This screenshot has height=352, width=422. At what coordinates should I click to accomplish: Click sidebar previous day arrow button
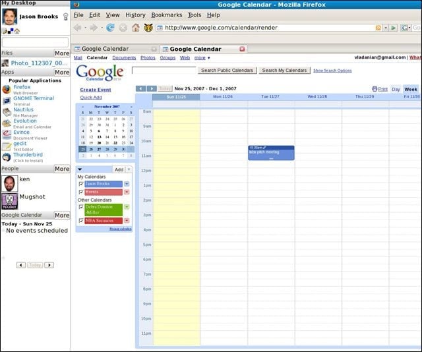[20, 265]
